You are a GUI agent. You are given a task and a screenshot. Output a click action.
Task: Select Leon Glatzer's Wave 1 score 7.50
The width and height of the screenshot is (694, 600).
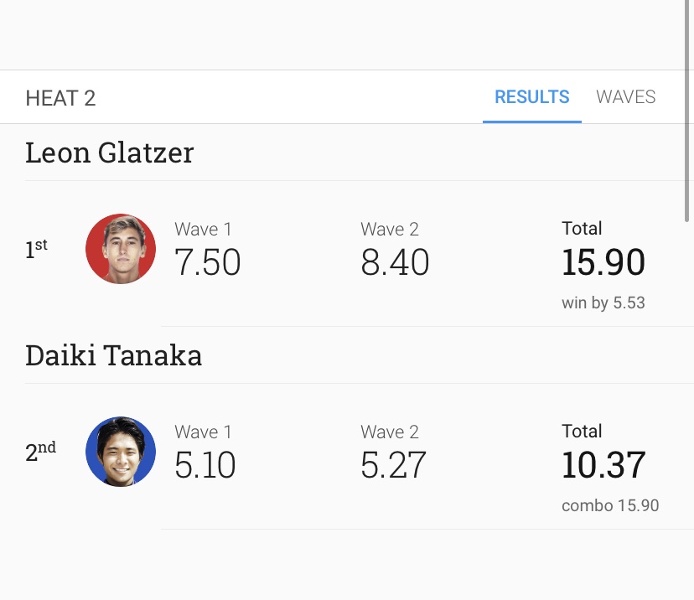click(208, 262)
